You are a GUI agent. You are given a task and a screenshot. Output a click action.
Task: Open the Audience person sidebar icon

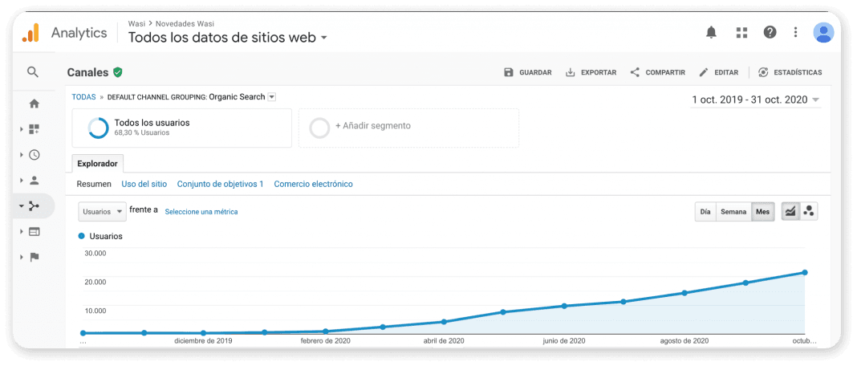(34, 180)
